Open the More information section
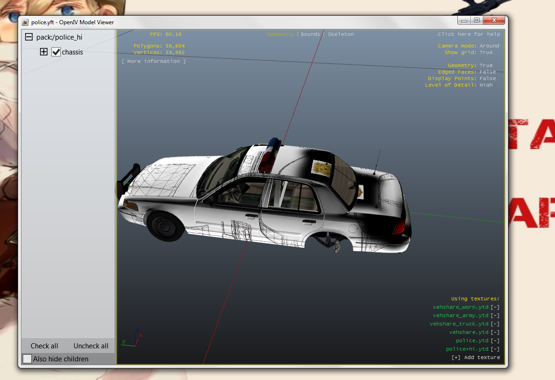 [153, 61]
